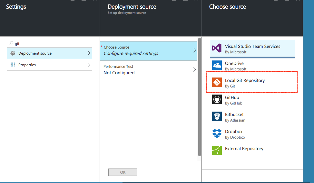This screenshot has height=183, width=314.
Task: Click the Visual Studio Team Services icon
Action: pyautogui.click(x=217, y=48)
